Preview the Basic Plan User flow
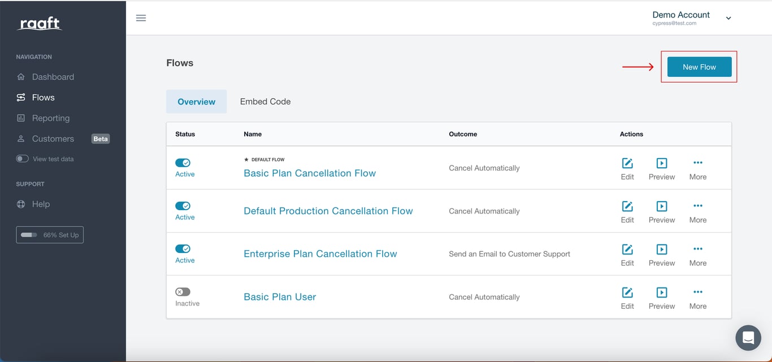 pos(662,293)
